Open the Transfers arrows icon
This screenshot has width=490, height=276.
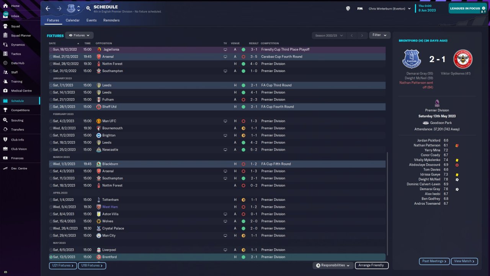tap(5, 130)
